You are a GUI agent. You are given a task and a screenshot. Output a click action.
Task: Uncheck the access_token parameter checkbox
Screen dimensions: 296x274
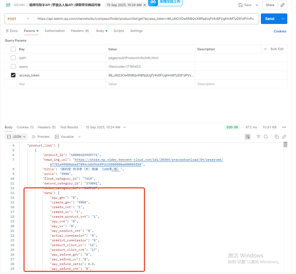coord(13,75)
